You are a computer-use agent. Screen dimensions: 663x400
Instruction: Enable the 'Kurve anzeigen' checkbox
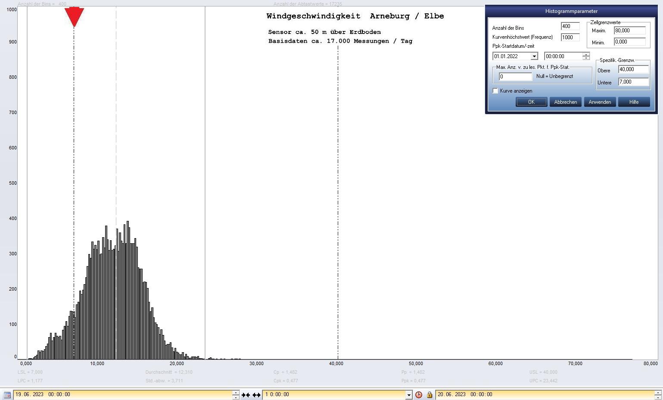[495, 91]
